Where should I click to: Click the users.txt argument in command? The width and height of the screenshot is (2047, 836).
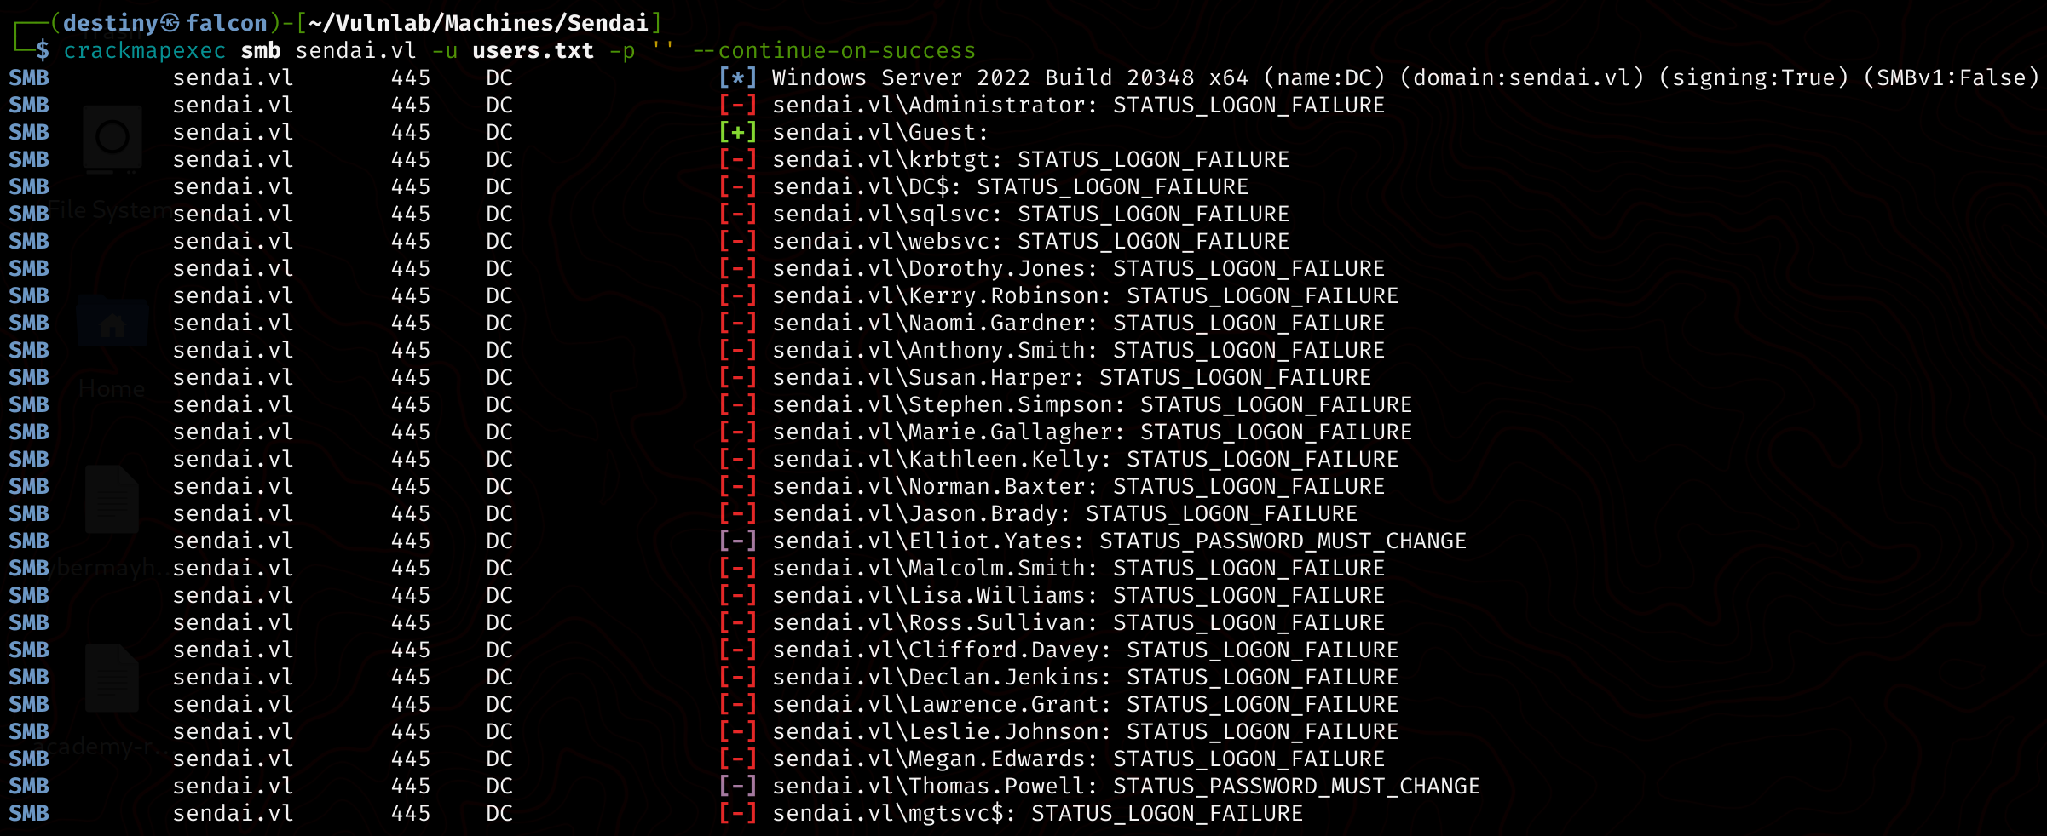click(533, 51)
